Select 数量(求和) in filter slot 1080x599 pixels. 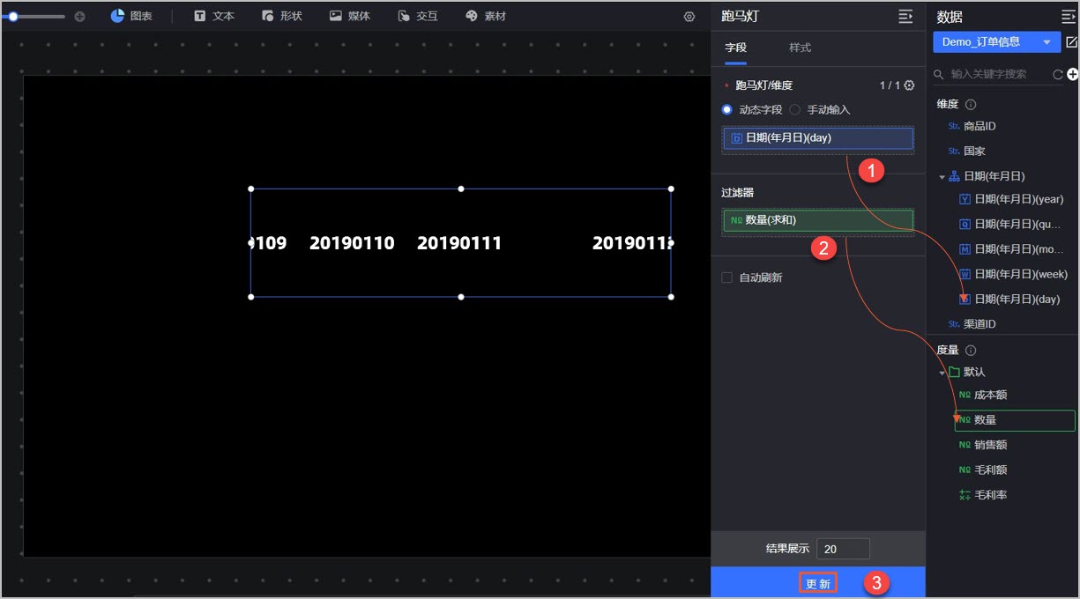pyautogui.click(x=818, y=220)
